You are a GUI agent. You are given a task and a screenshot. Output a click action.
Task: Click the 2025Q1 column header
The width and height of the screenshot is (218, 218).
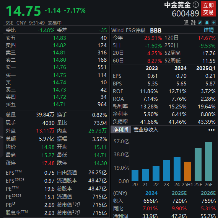click(206, 68)
